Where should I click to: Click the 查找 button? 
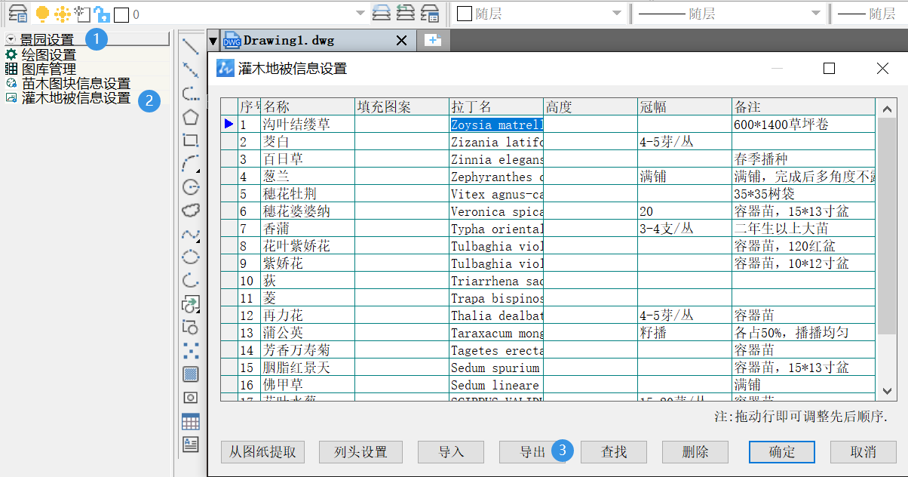(614, 452)
